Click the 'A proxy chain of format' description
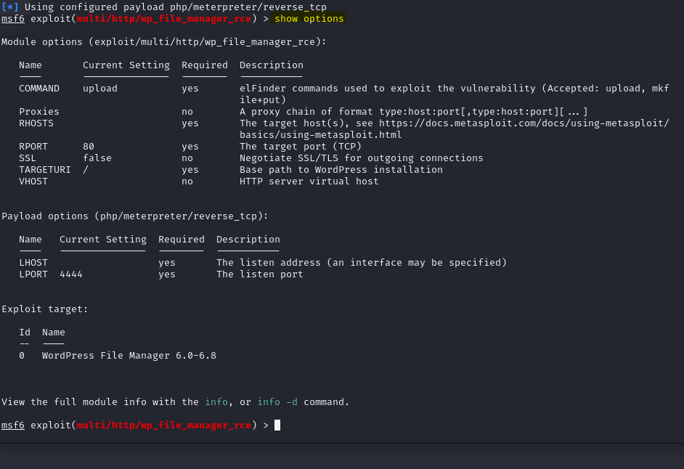Image resolution: width=684 pixels, height=469 pixels. (414, 112)
